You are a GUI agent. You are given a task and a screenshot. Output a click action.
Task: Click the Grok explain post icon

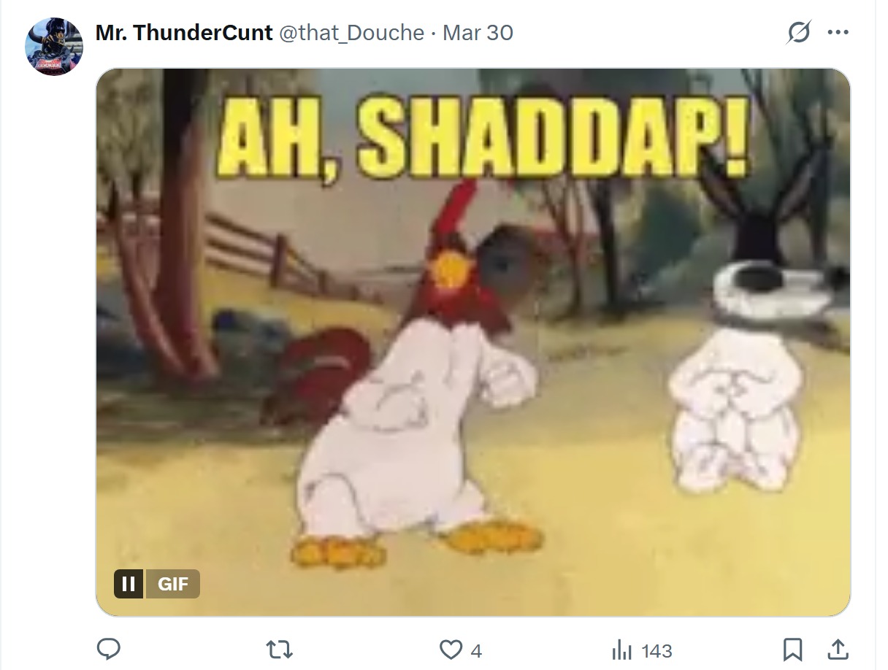[x=799, y=33]
